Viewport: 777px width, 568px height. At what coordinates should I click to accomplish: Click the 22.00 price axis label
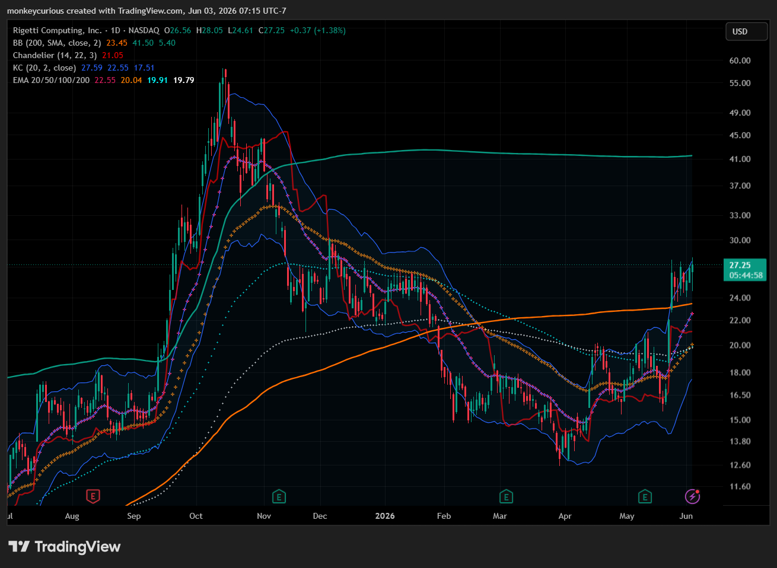click(740, 320)
